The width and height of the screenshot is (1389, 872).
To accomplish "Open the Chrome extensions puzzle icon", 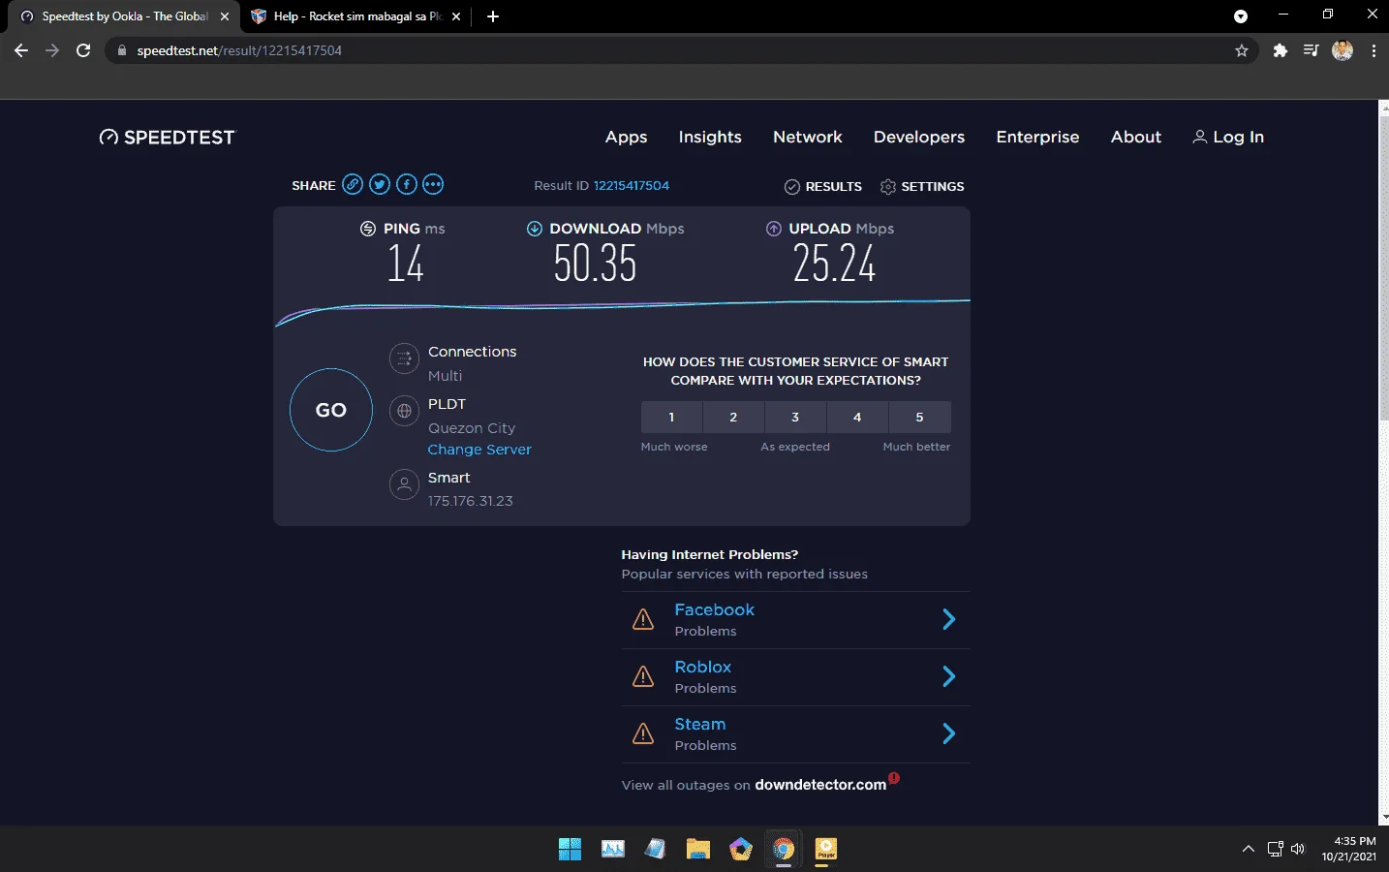I will 1281,50.
